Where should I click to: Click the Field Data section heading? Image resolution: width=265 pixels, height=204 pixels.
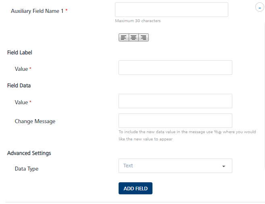point(19,85)
